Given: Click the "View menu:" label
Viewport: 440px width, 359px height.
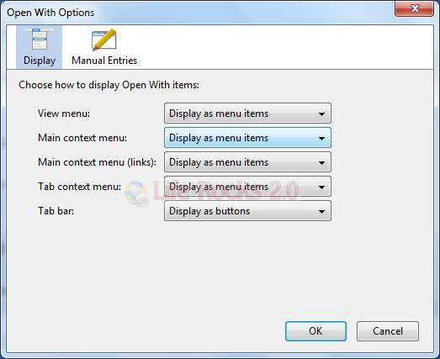Looking at the screenshot, I should pyautogui.click(x=64, y=114).
